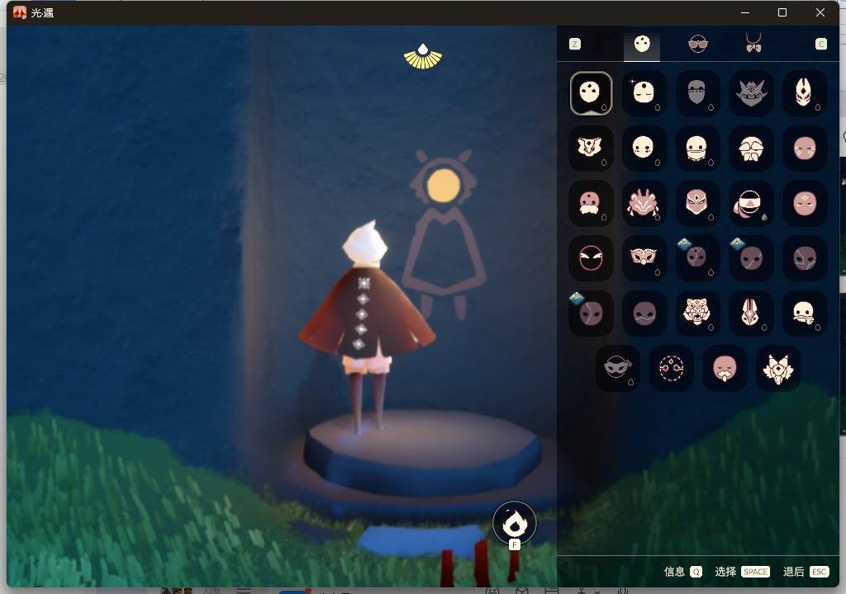The width and height of the screenshot is (846, 594).
Task: Select the gray bandit eye-mask with bow
Action: 618,368
